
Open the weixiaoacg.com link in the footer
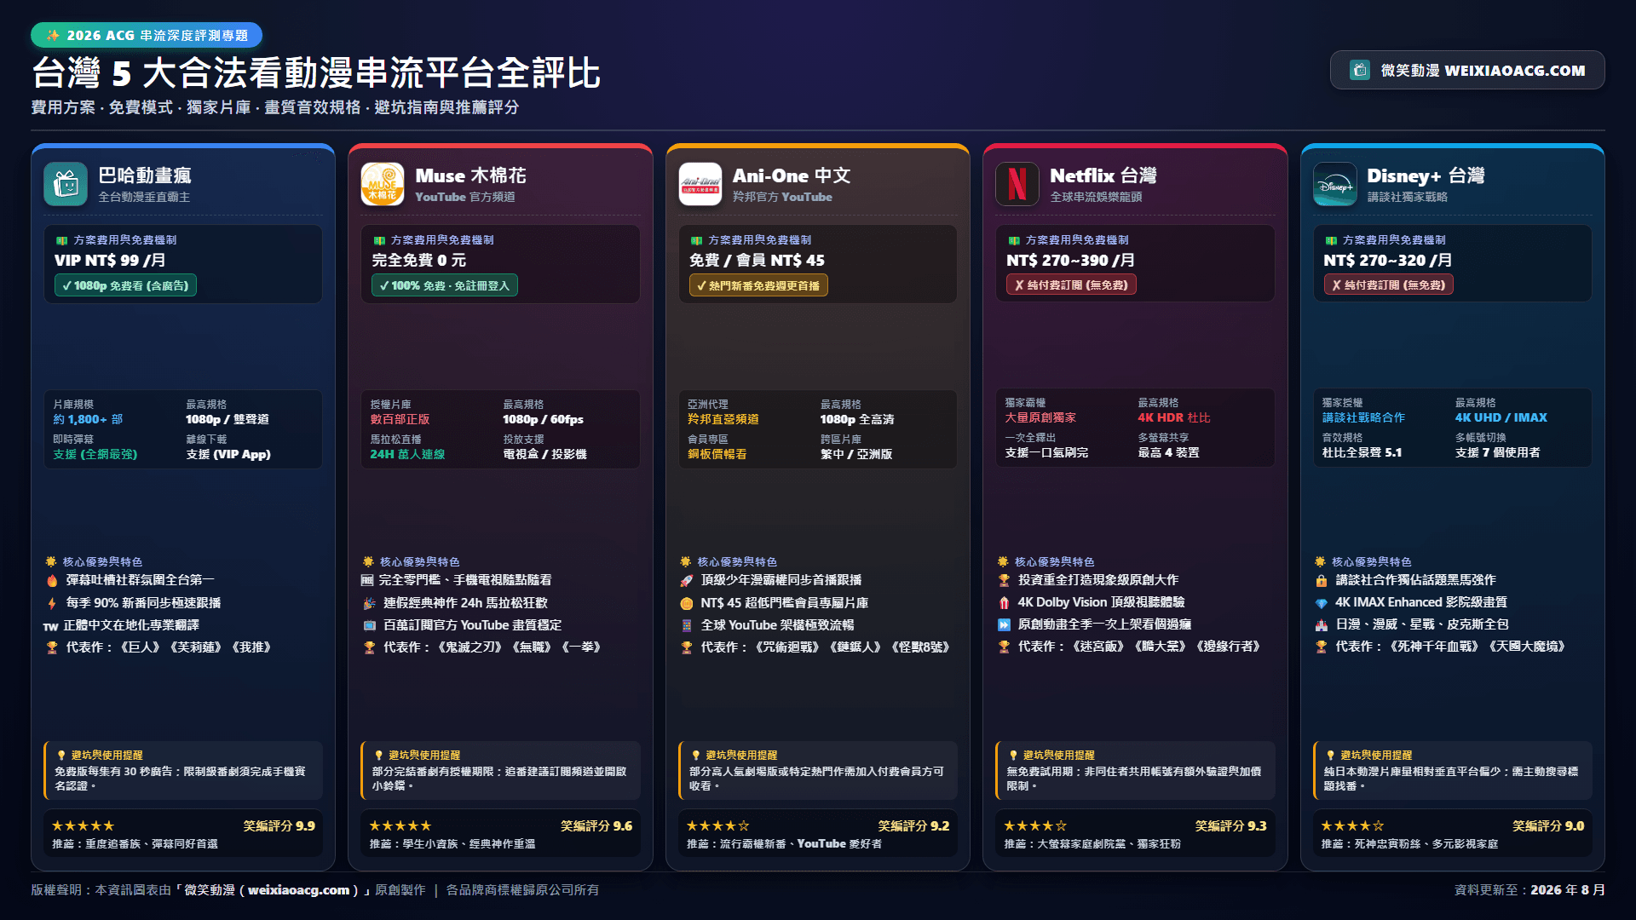(298, 889)
